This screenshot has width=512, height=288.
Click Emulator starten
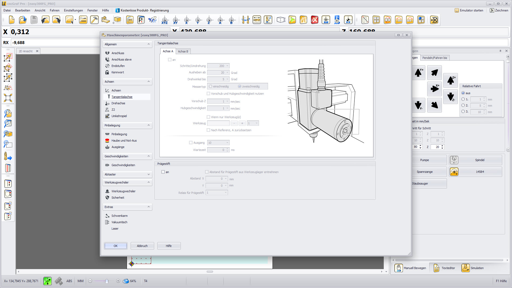coord(469,10)
